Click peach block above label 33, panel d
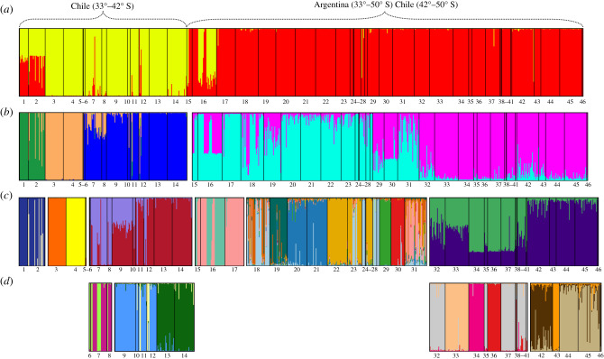604x359 pixels. (457, 317)
